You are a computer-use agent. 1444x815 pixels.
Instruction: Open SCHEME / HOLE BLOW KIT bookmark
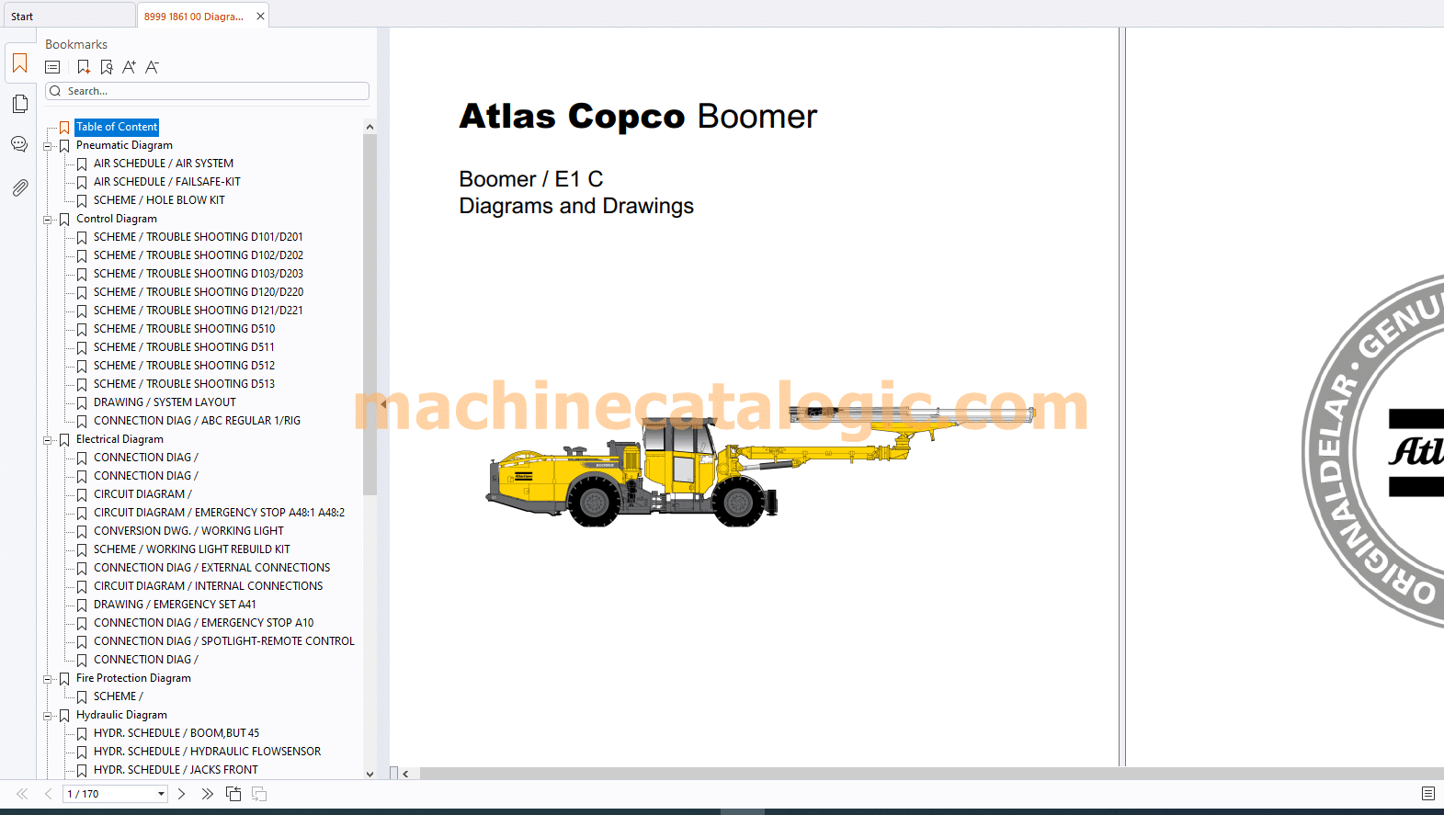[x=159, y=200]
